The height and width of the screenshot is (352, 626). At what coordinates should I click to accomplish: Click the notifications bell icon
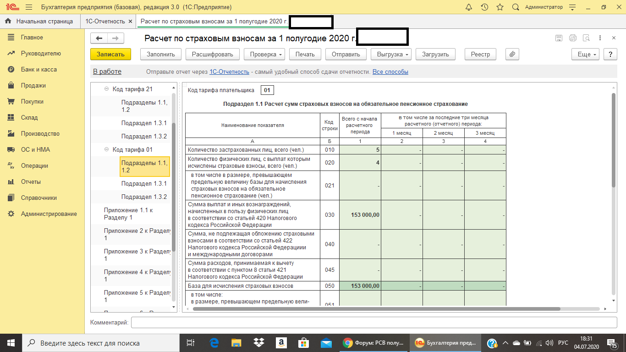[469, 7]
